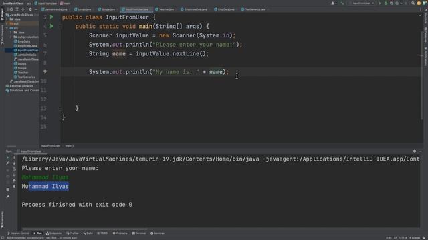
Task: Open Project panel settings gear
Action: [30, 9]
